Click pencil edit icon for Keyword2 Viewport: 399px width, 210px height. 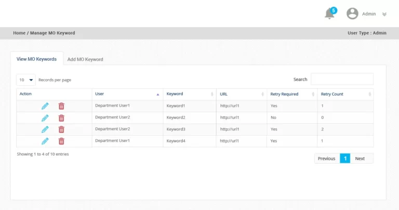click(45, 118)
